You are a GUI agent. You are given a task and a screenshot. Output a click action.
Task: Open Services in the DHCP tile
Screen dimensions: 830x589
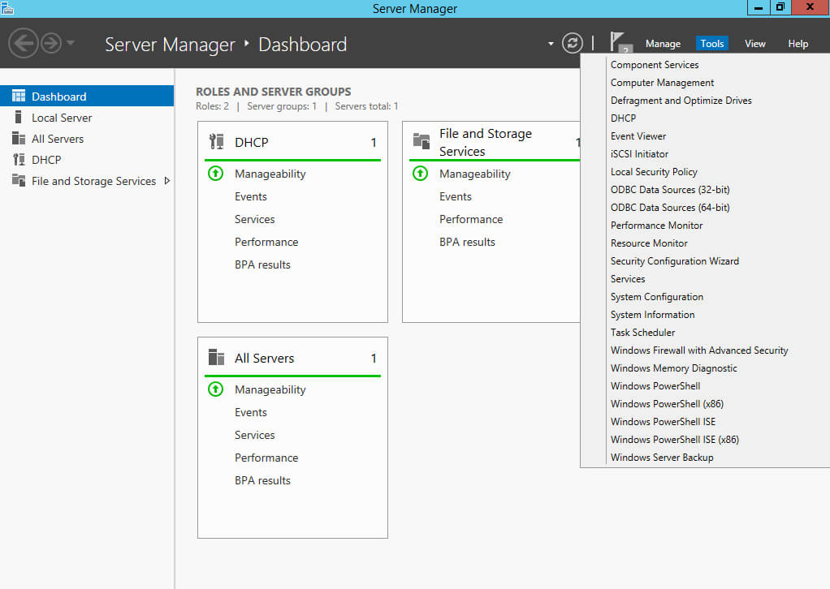255,219
